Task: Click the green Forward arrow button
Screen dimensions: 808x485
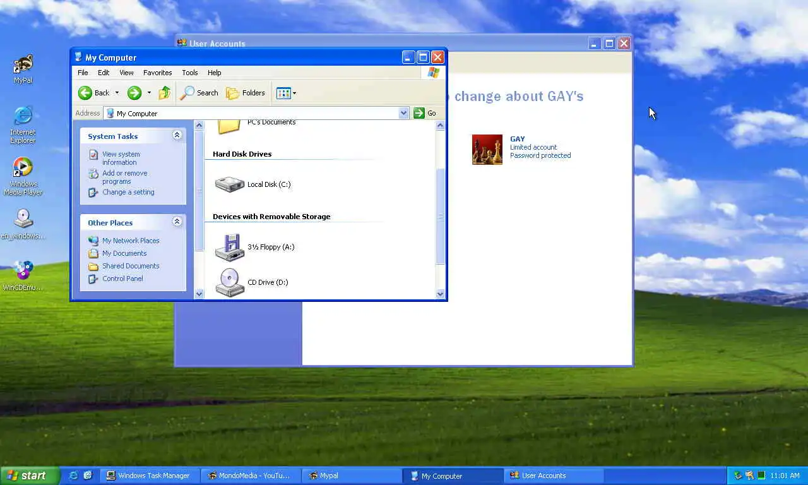Action: click(x=134, y=93)
